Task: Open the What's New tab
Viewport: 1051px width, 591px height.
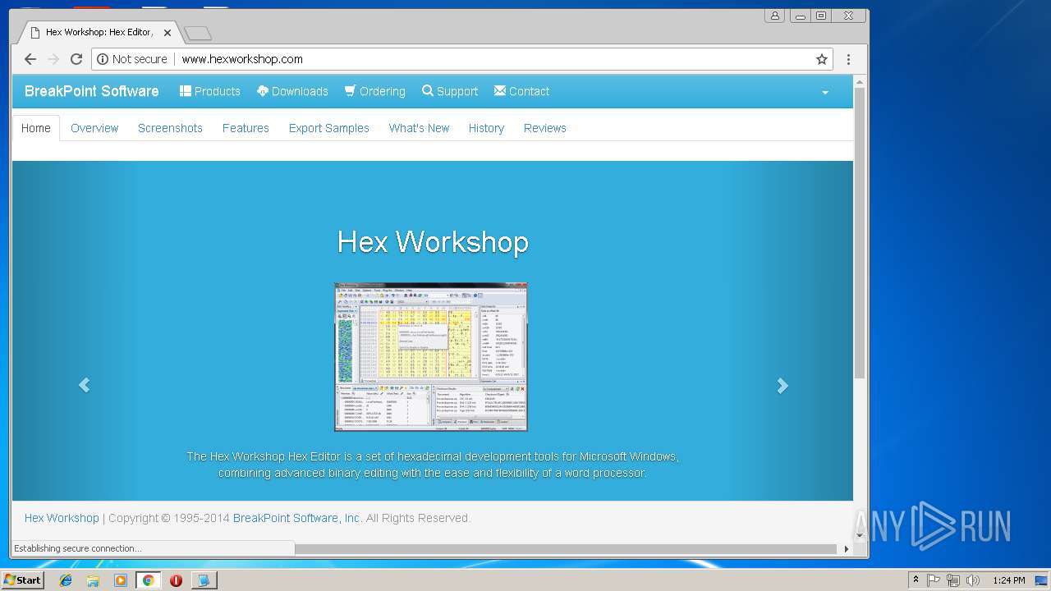Action: [419, 128]
